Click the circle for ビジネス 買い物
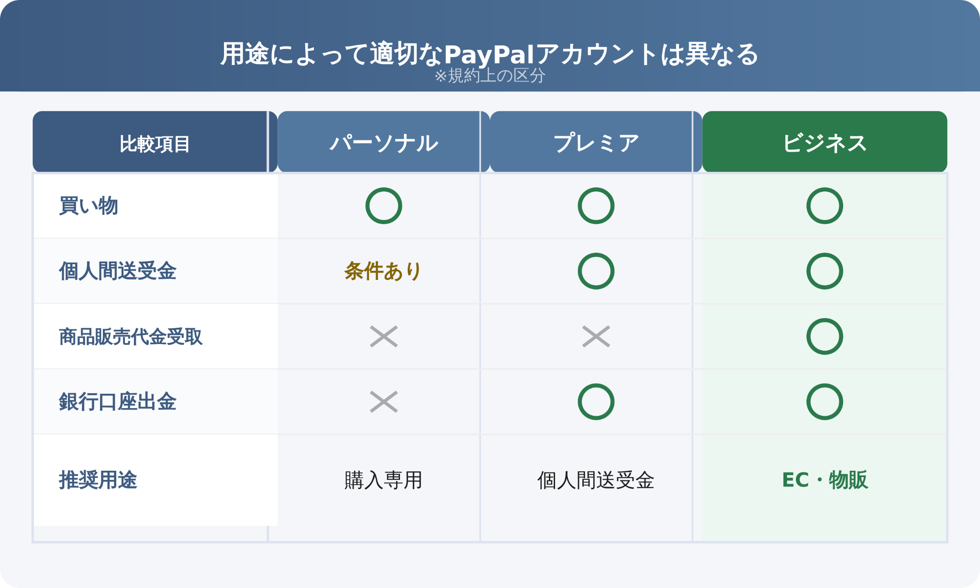The height and width of the screenshot is (588, 980). click(824, 206)
